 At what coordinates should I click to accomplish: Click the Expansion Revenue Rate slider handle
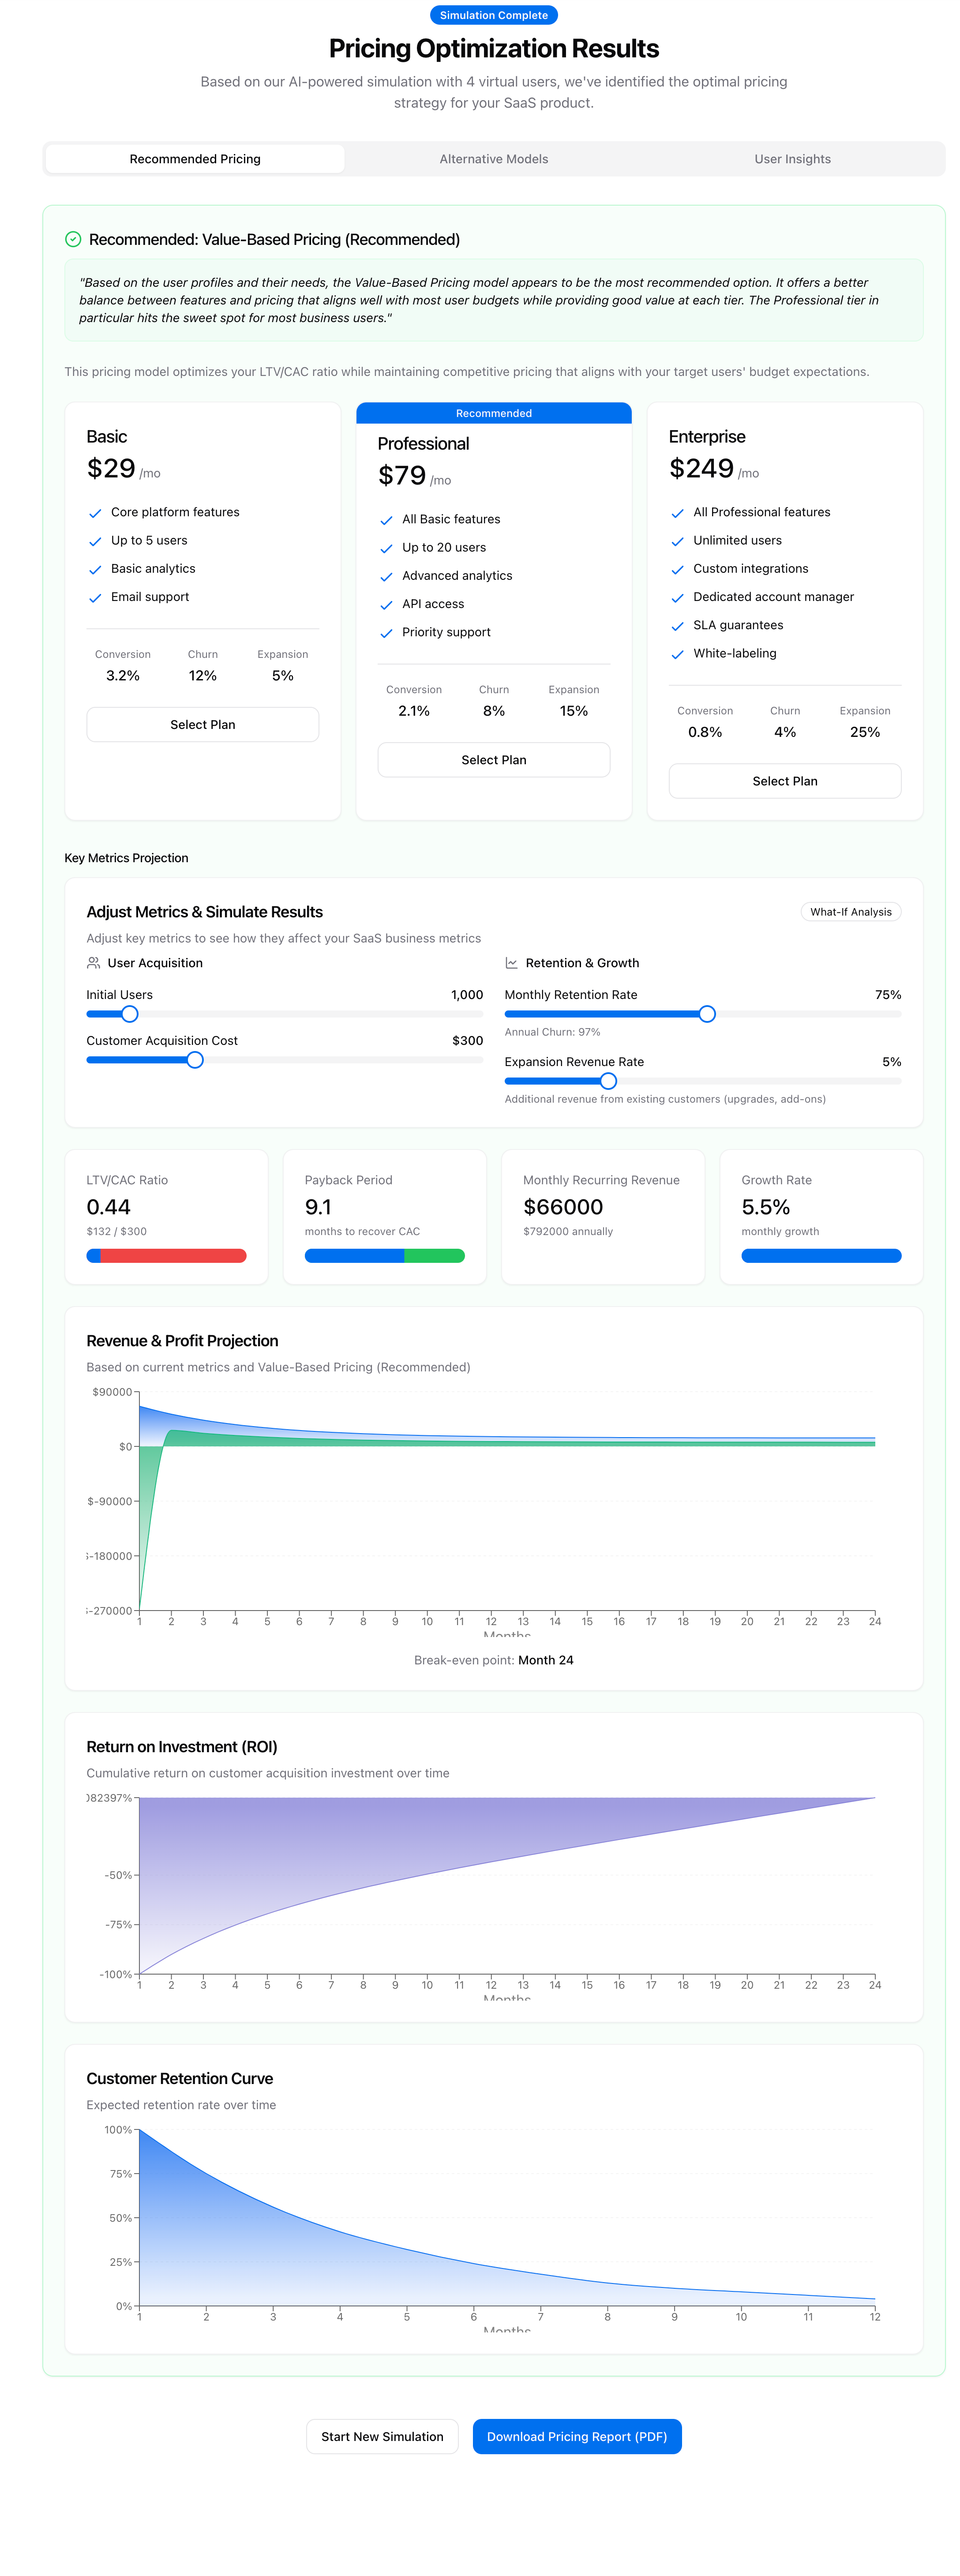tap(608, 1081)
